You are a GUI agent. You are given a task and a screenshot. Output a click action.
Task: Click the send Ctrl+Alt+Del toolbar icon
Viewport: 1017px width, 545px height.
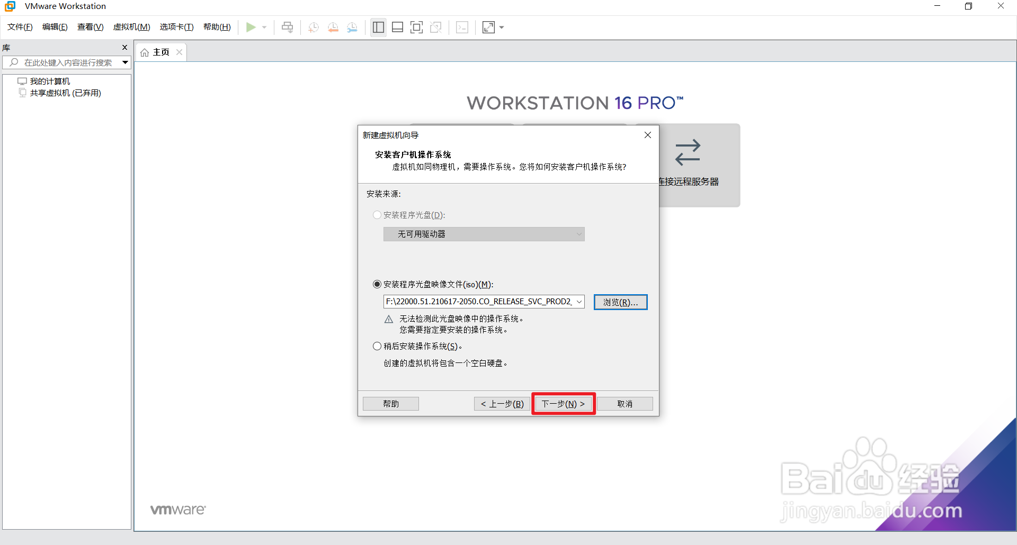287,27
